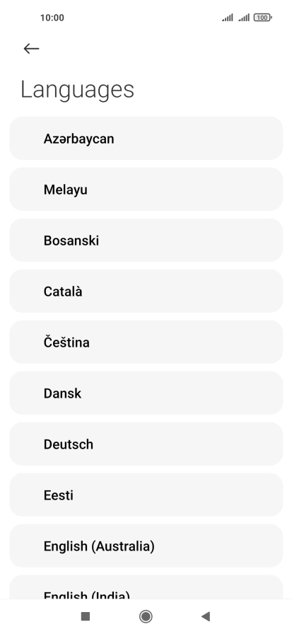Image resolution: width=292 pixels, height=634 pixels.
Task: Click the Languages page title
Action: click(77, 90)
